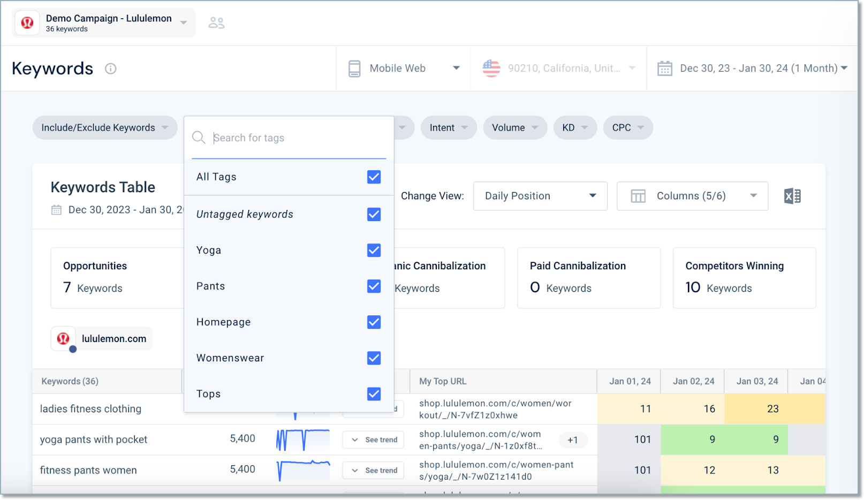
Task: Click the lululemon.com domain chip
Action: tap(102, 338)
